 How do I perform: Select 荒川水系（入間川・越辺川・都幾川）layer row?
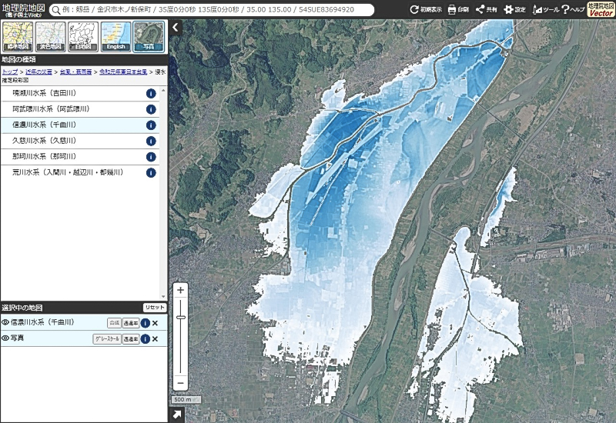click(x=80, y=172)
